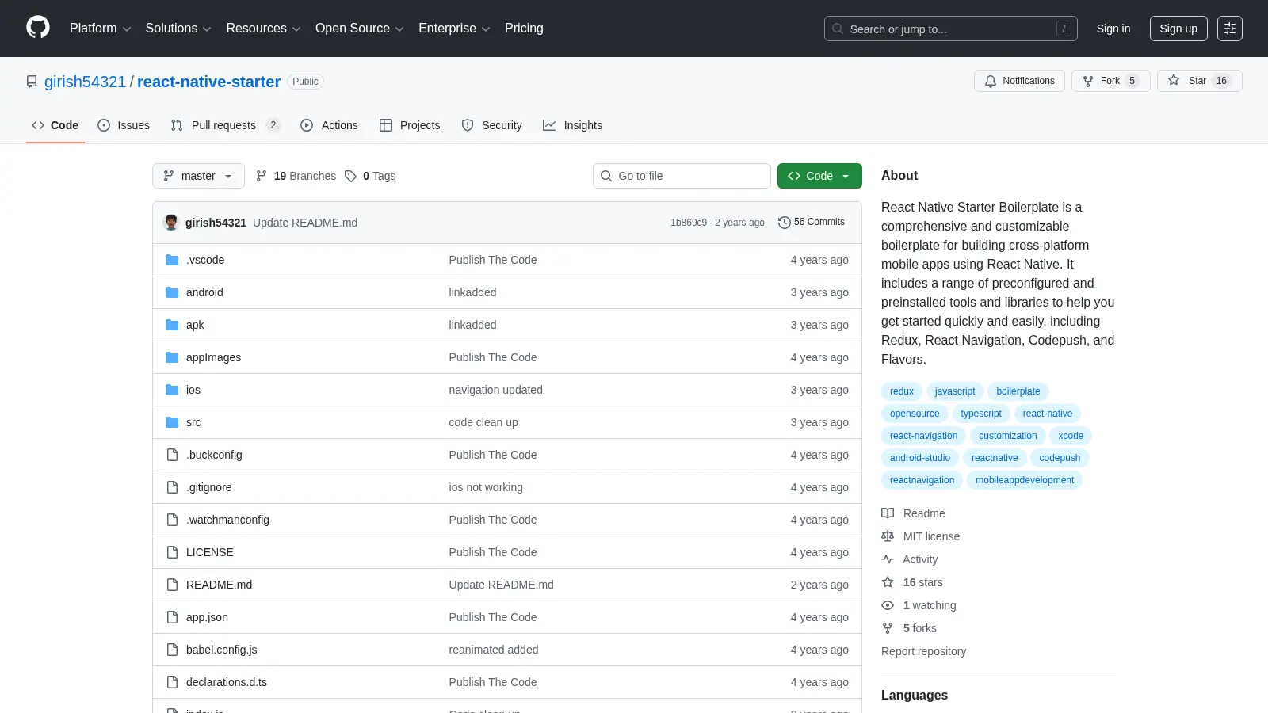The image size is (1268, 713).
Task: Expand the Open Source menu
Action: 359,29
